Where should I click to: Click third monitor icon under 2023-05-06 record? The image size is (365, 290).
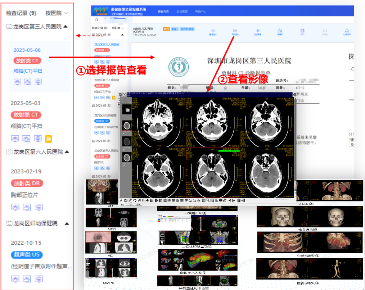(38, 82)
